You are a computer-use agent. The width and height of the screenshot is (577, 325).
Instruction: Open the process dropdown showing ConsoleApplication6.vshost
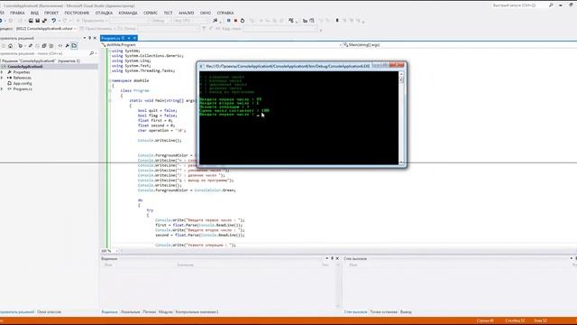point(46,28)
